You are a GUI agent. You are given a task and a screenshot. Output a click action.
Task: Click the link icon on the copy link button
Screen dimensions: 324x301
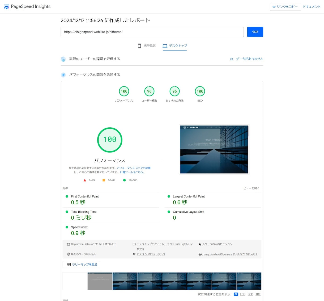[x=274, y=7]
